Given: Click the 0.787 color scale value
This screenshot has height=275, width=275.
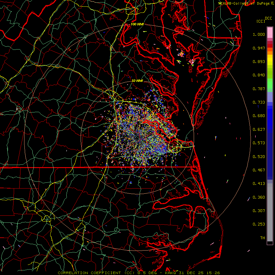Looking at the screenshot, I should click(259, 89).
